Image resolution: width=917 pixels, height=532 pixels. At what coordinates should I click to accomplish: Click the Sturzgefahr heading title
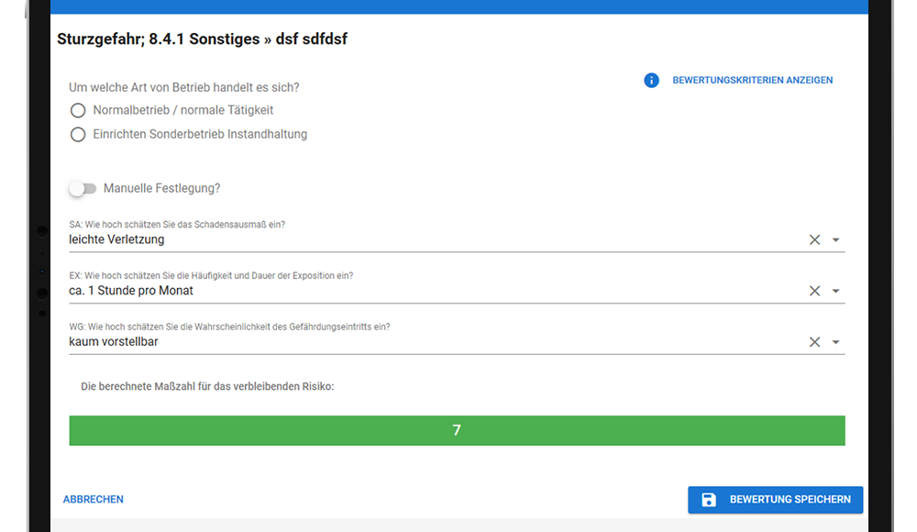[202, 39]
